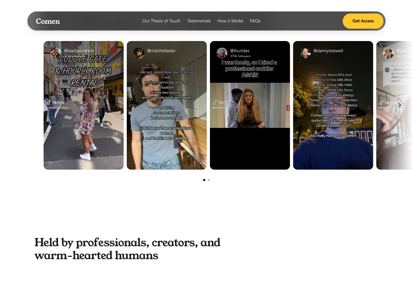Click "370k followers" text
The image size is (413, 287).
[x=240, y=56]
